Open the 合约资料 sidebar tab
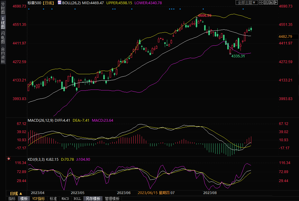The height and width of the screenshot is (201, 299). (x=3, y=55)
